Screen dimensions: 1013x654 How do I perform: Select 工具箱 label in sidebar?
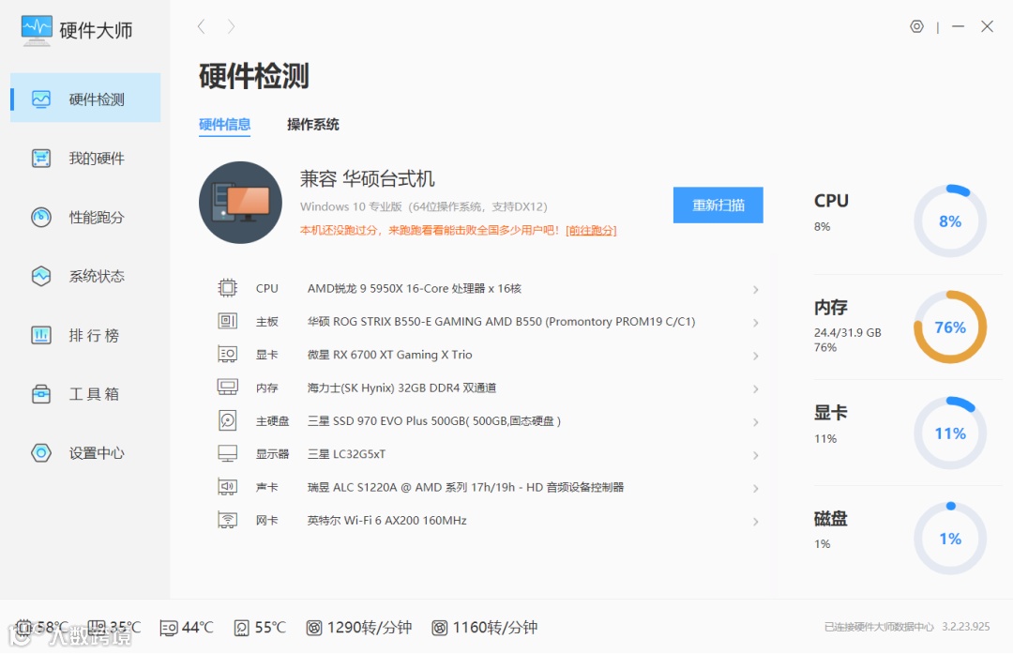pos(95,394)
